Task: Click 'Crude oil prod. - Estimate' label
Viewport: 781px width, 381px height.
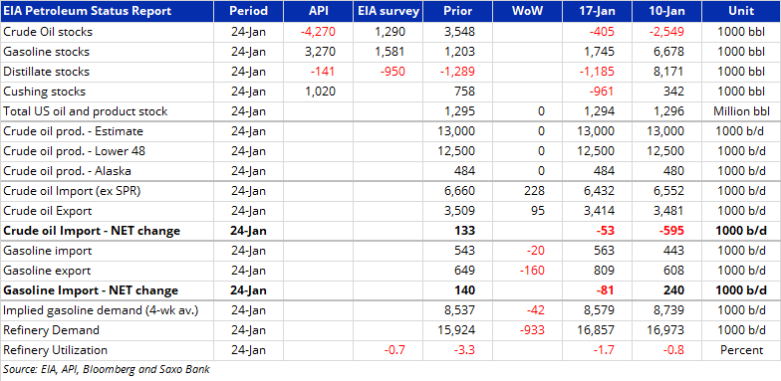Action: [74, 131]
